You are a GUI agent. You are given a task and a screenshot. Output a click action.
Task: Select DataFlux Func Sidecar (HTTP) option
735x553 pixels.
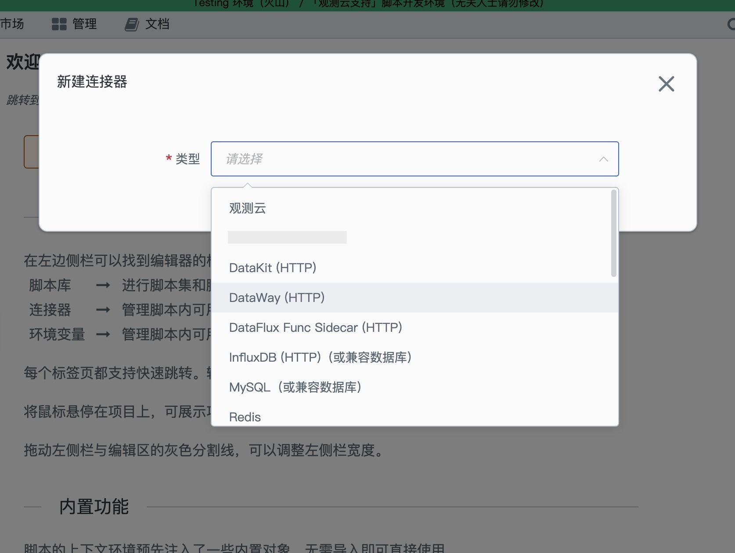[x=414, y=327]
